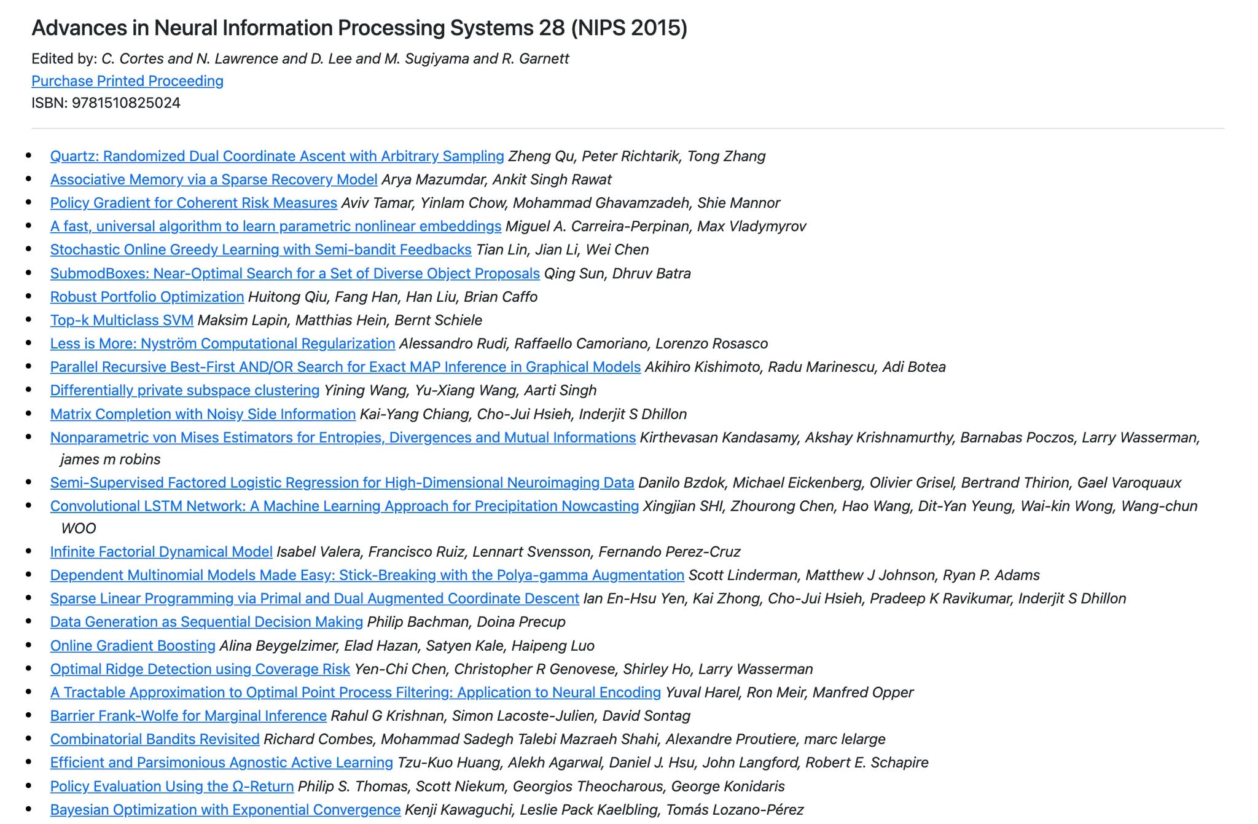Select the Convolutional LSTM Network paper link
The height and width of the screenshot is (824, 1258).
pos(344,506)
